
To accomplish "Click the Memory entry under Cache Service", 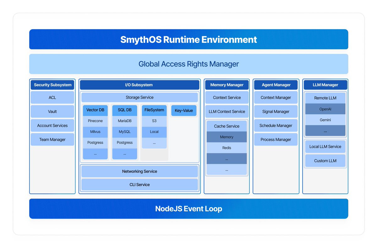I will (227, 137).
